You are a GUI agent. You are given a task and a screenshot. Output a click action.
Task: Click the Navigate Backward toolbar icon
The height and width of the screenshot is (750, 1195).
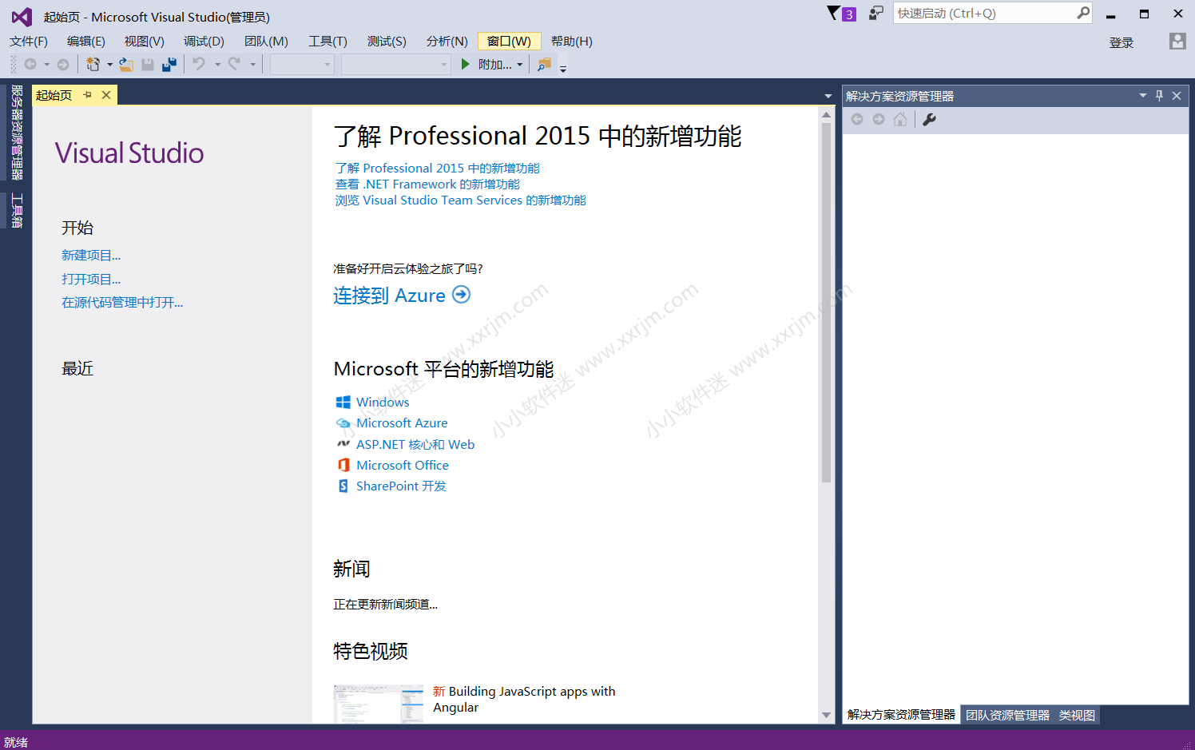30,65
